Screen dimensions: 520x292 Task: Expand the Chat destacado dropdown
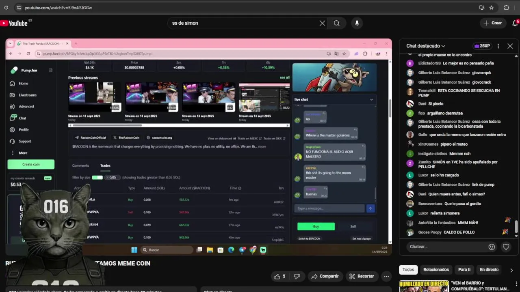click(426, 46)
